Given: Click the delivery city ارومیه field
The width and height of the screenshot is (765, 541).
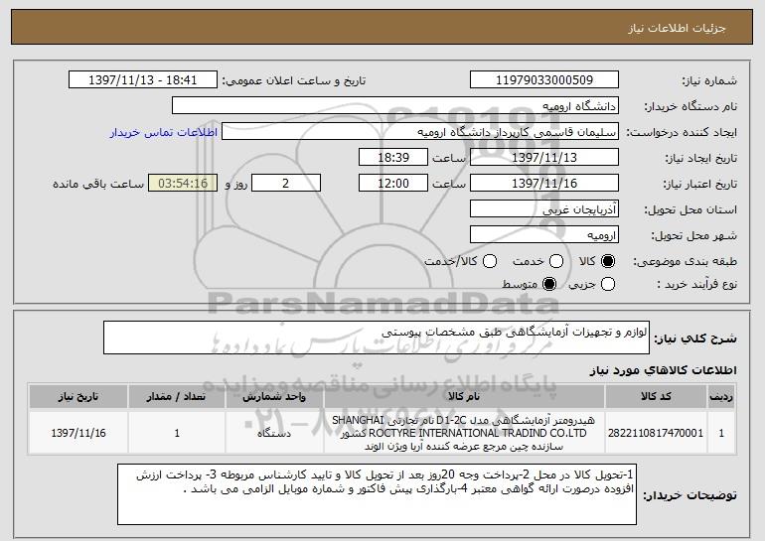Looking at the screenshot, I should pos(544,235).
